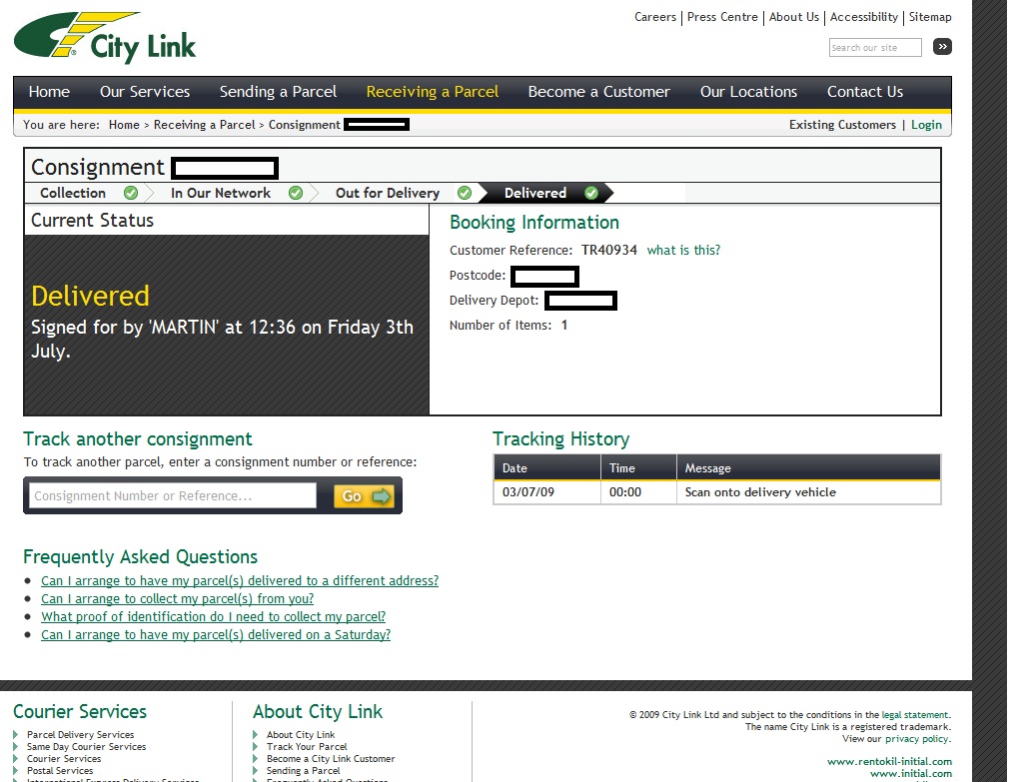The width and height of the screenshot is (1028, 782).
Task: Go to Receiving a Parcel tab
Action: 433,92
